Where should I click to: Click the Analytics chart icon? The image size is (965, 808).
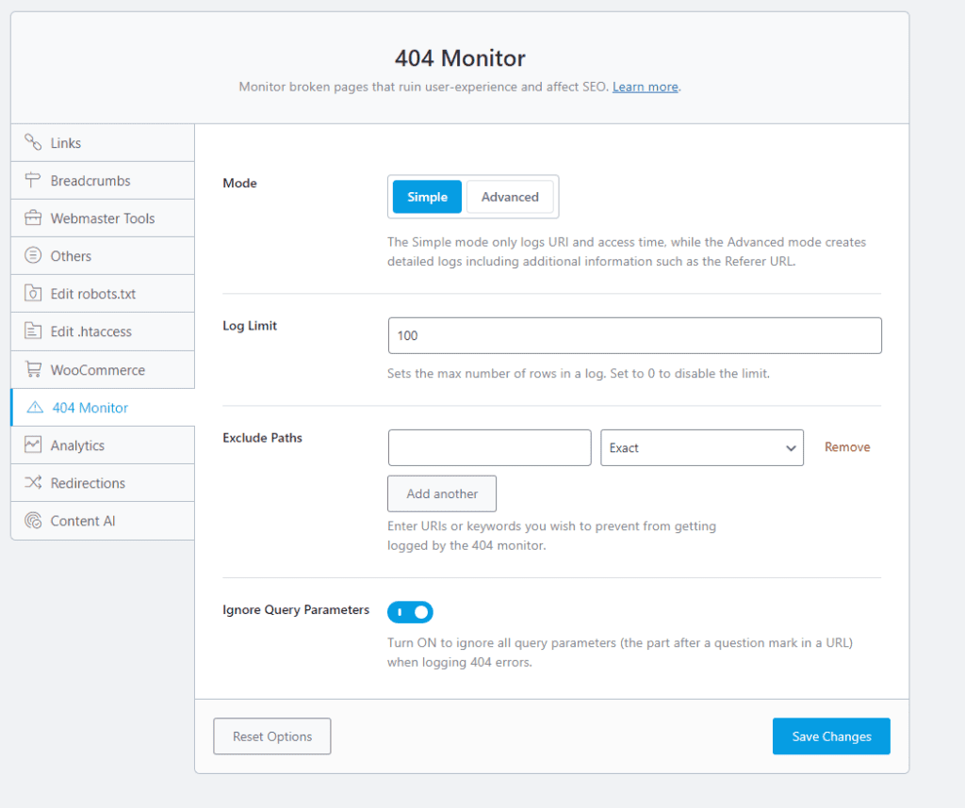(33, 444)
